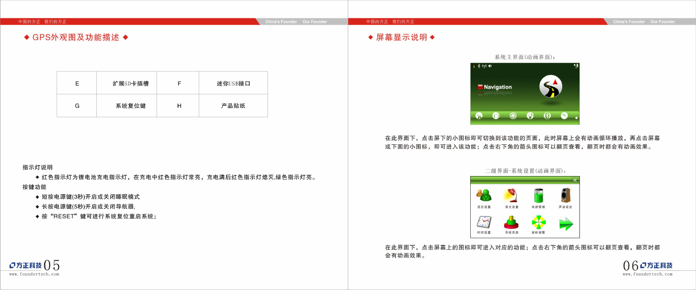
Task: Click caption 二级界面-系统设置(动画界面)
Action: click(525, 171)
